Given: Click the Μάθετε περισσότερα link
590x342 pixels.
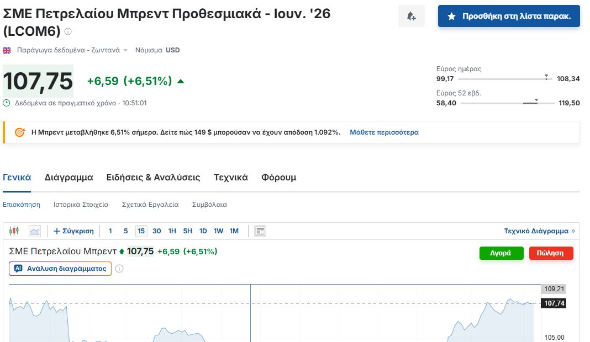Looking at the screenshot, I should pos(384,132).
